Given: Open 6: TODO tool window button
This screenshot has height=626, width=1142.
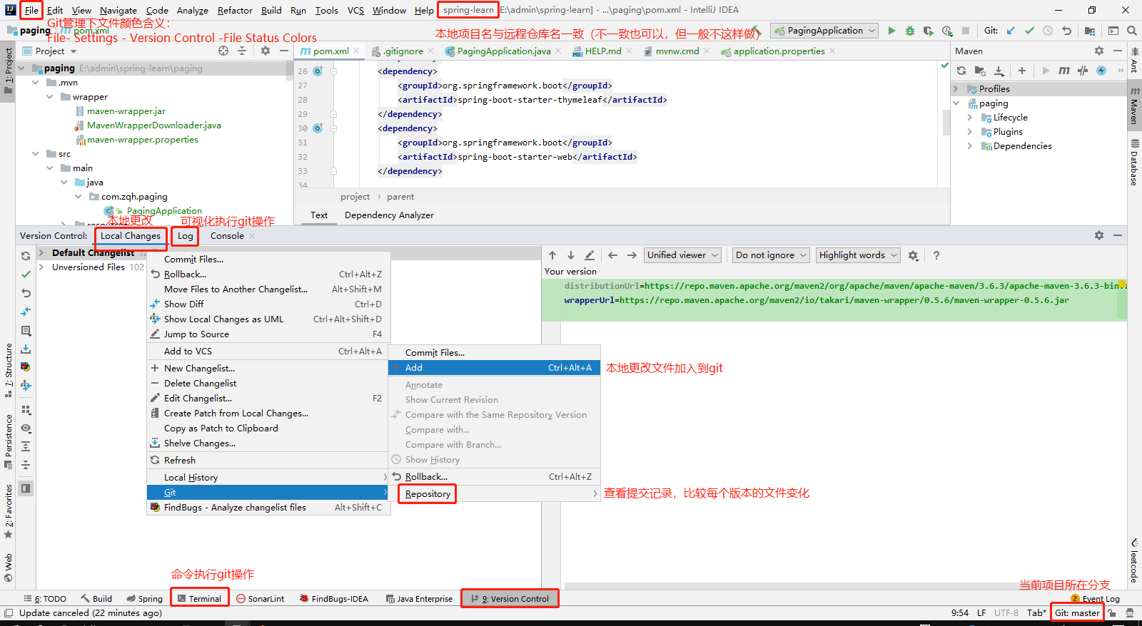Looking at the screenshot, I should tap(45, 599).
